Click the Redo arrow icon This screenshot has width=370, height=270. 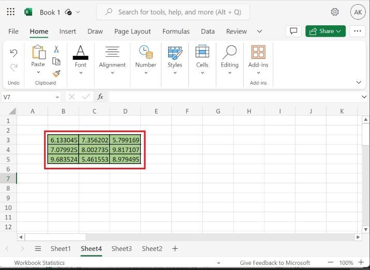tap(13, 68)
